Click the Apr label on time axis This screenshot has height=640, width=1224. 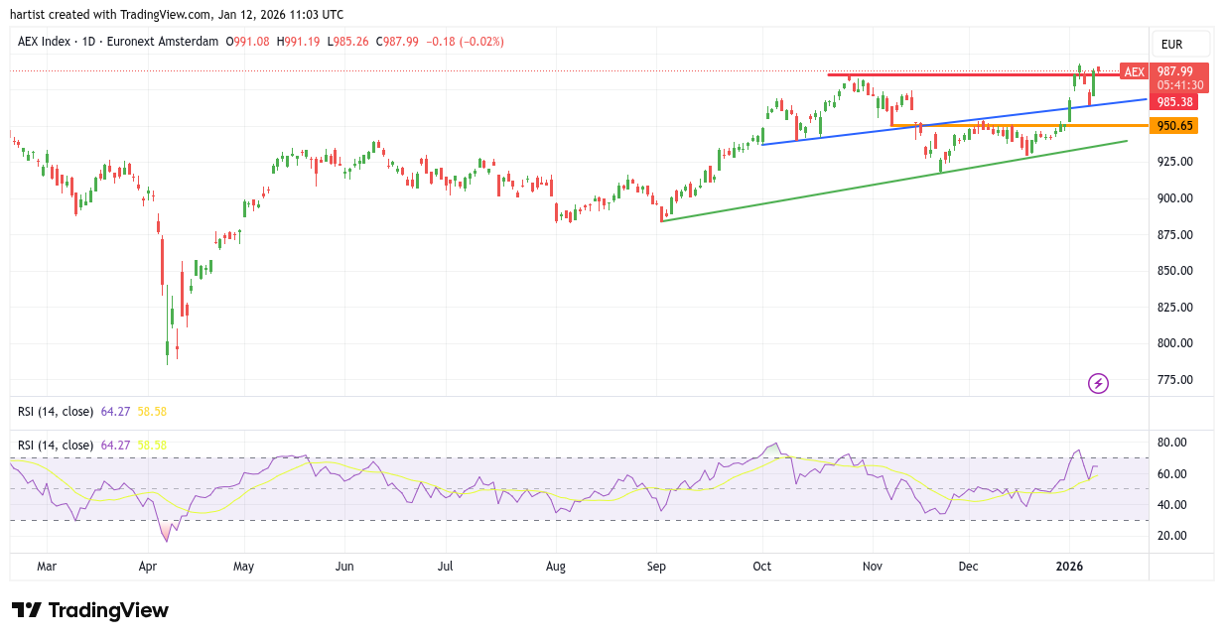coord(148,567)
